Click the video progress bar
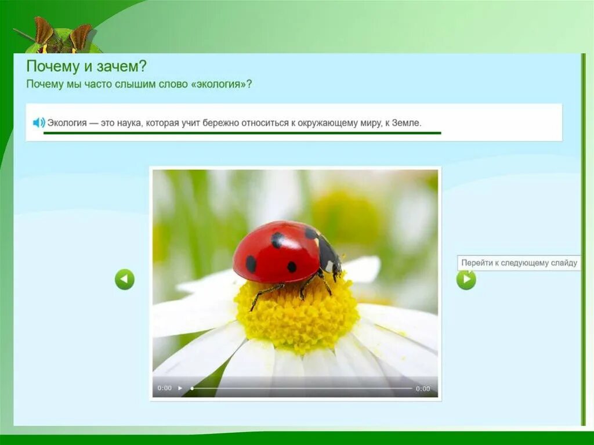The height and width of the screenshot is (445, 594). [302, 388]
